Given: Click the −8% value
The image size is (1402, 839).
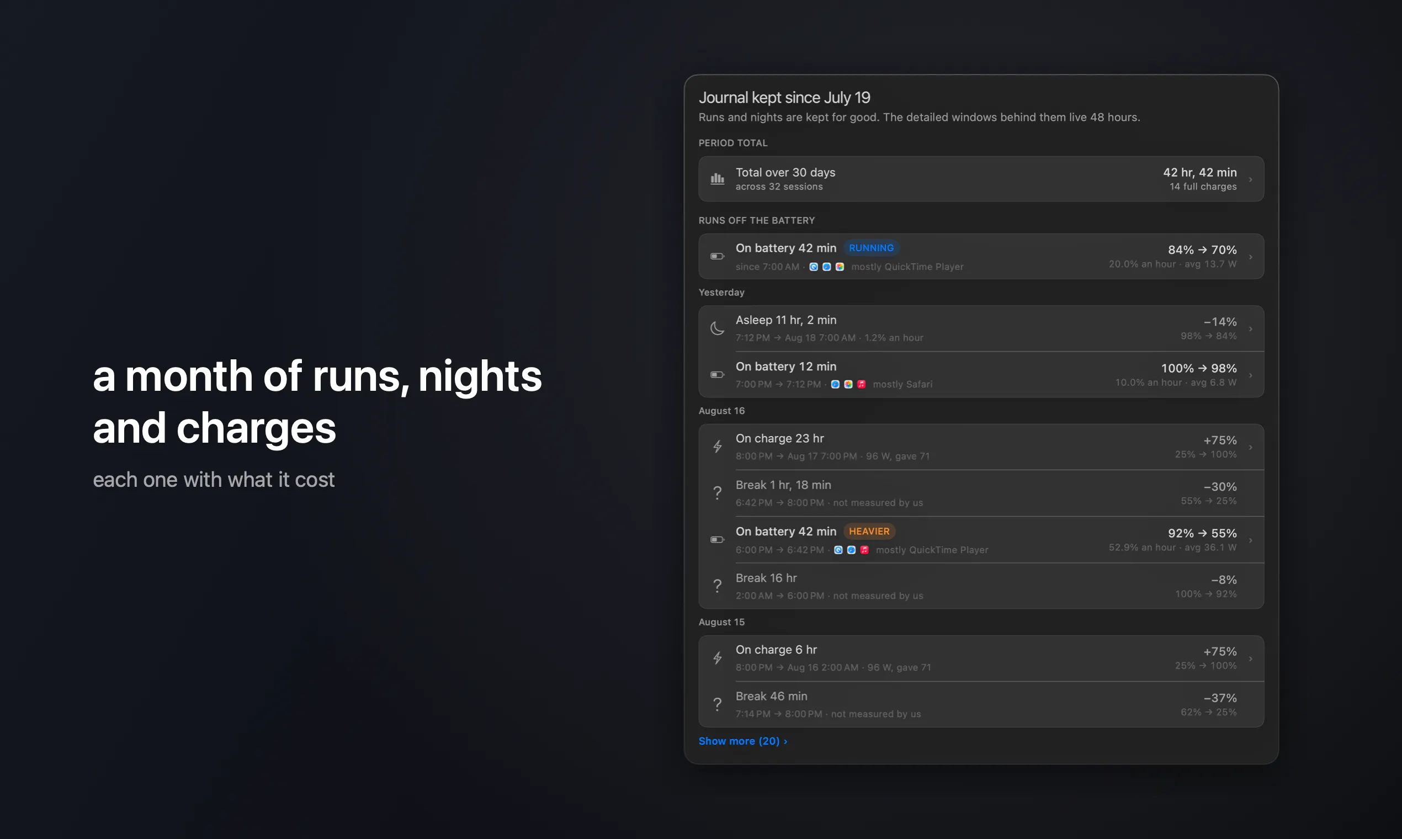Looking at the screenshot, I should [x=1223, y=580].
